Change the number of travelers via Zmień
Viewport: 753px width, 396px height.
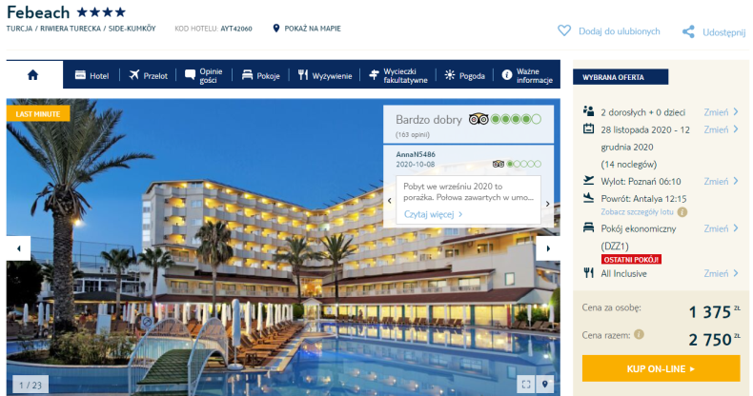click(x=721, y=112)
